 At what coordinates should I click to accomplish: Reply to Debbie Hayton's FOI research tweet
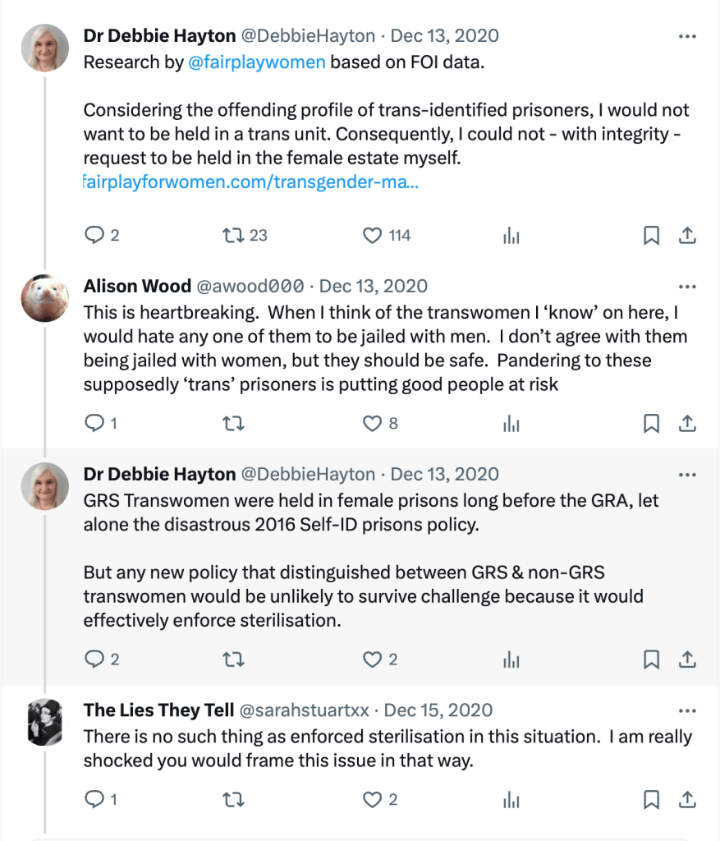point(94,236)
